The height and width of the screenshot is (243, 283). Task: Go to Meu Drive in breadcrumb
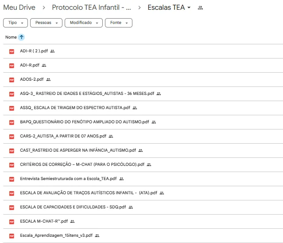pyautogui.click(x=19, y=8)
